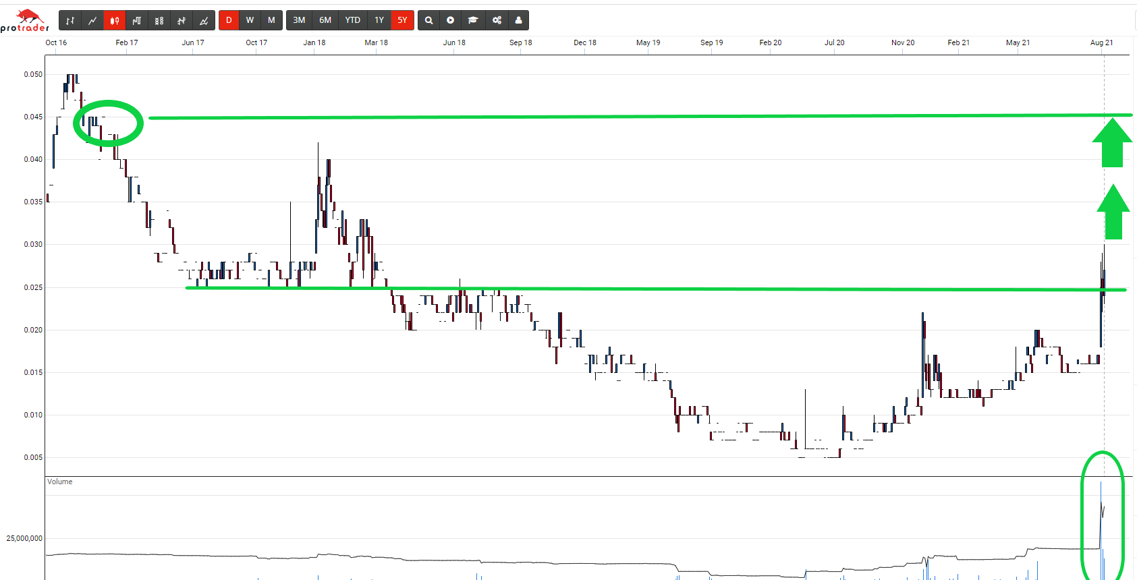Click the Jan 18 date axis label

point(314,42)
